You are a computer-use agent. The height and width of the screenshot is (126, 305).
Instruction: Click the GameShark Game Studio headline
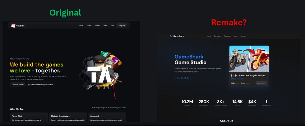[x=190, y=59]
